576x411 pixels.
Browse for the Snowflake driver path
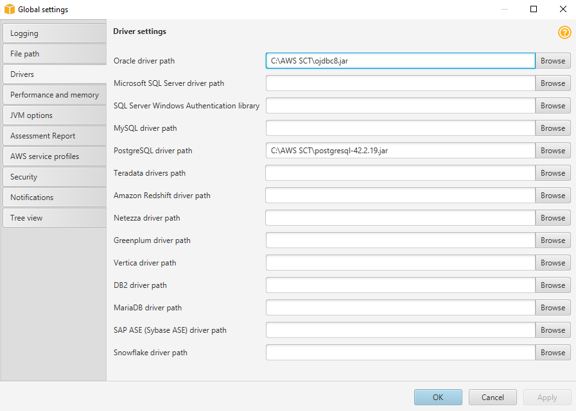coord(552,352)
